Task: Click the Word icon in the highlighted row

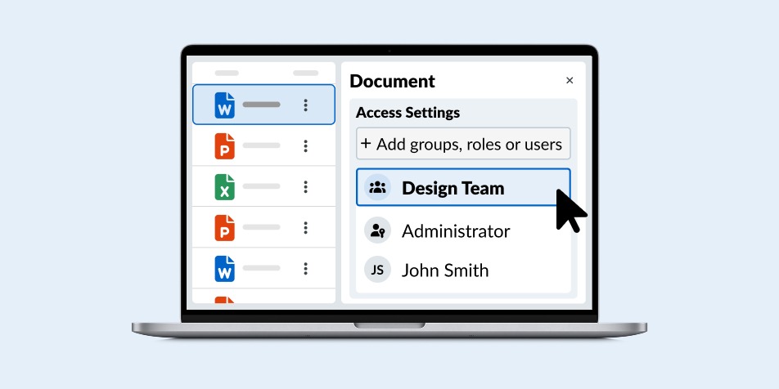Action: (224, 105)
